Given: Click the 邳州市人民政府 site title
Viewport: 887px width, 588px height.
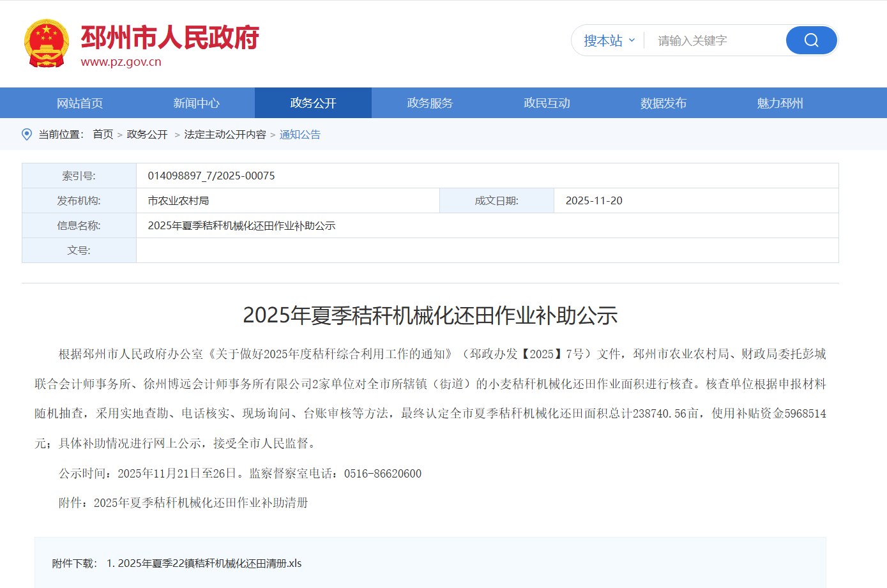Looking at the screenshot, I should point(170,38).
